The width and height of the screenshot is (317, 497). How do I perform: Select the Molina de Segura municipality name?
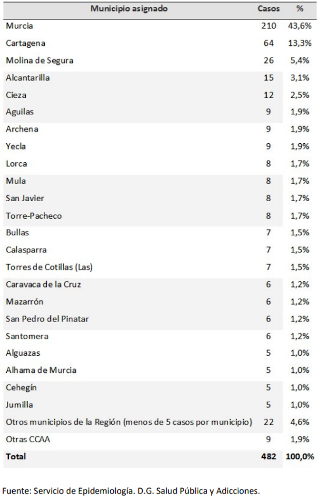pos(40,61)
